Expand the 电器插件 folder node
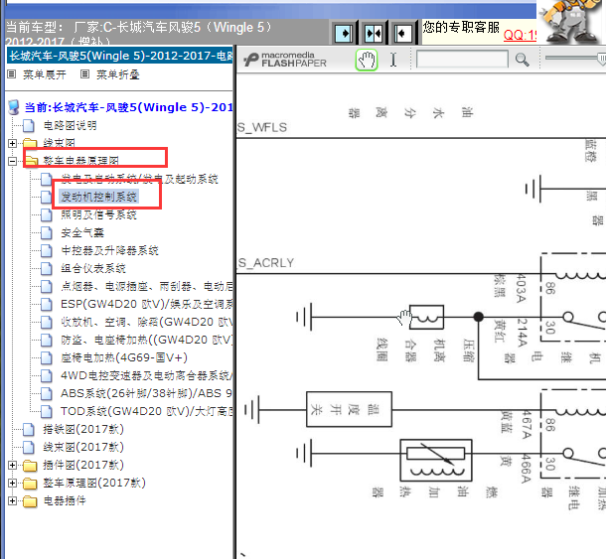This screenshot has width=606, height=559. coord(12,501)
